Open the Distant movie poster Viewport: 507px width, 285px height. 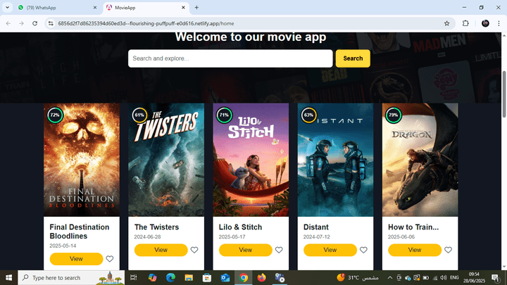tap(335, 160)
